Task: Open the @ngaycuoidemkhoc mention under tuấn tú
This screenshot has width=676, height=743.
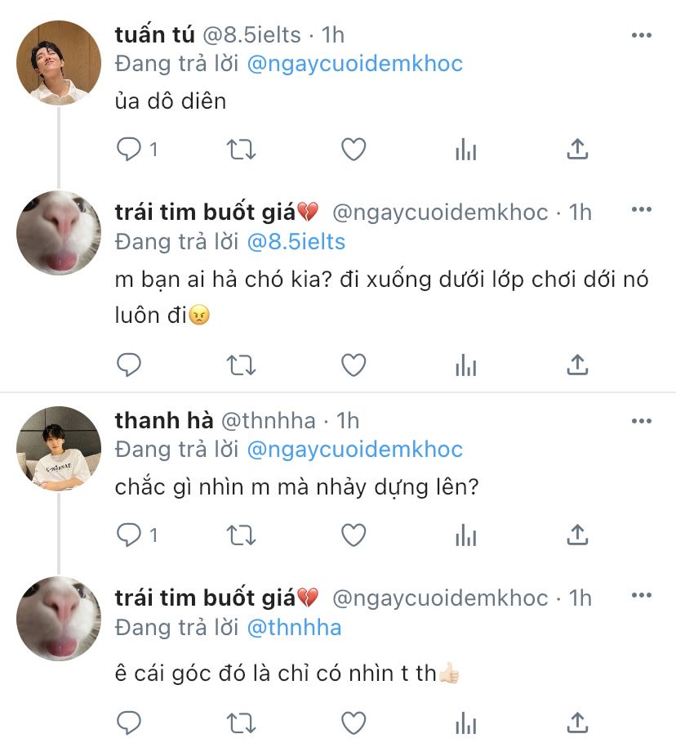Action: [x=354, y=63]
